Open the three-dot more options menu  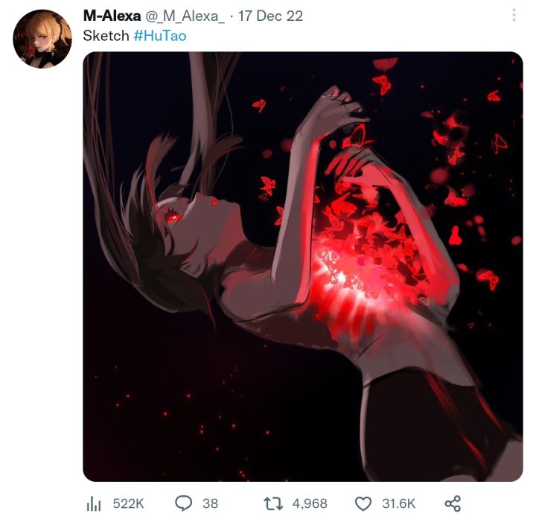coord(514,15)
